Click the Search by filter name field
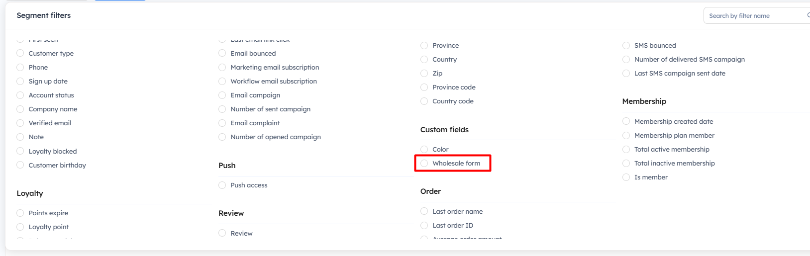Image resolution: width=810 pixels, height=256 pixels. click(x=754, y=16)
